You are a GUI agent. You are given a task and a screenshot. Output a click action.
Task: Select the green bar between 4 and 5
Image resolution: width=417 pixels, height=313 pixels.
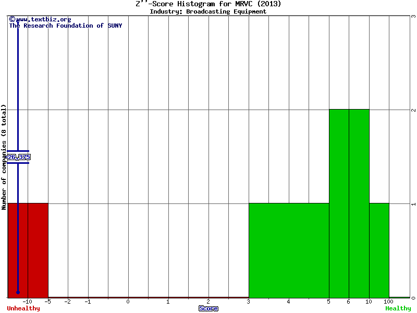click(309, 250)
